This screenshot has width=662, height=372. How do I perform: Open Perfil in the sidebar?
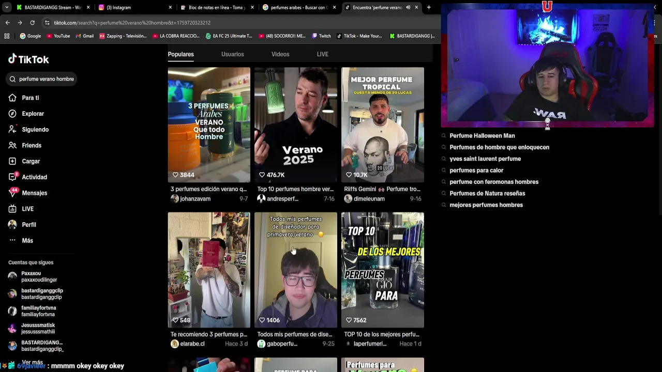coord(22,225)
